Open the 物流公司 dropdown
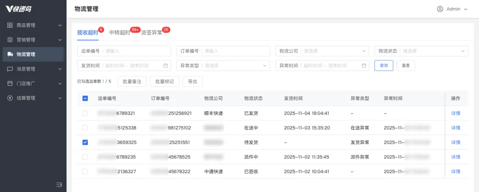The image size is (479, 192). [x=322, y=51]
